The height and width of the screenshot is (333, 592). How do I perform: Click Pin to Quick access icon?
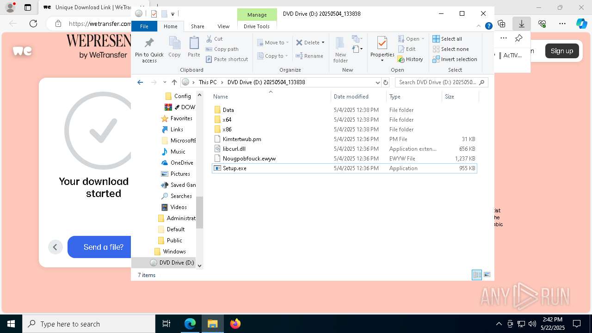pyautogui.click(x=149, y=43)
